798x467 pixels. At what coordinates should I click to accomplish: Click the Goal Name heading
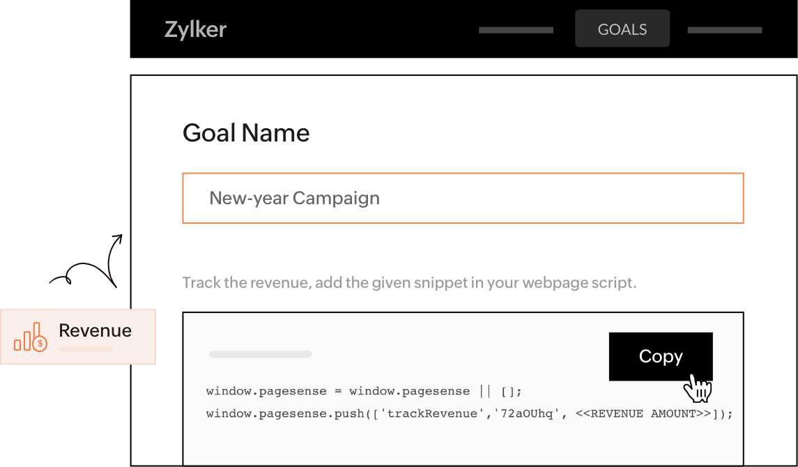[246, 132]
